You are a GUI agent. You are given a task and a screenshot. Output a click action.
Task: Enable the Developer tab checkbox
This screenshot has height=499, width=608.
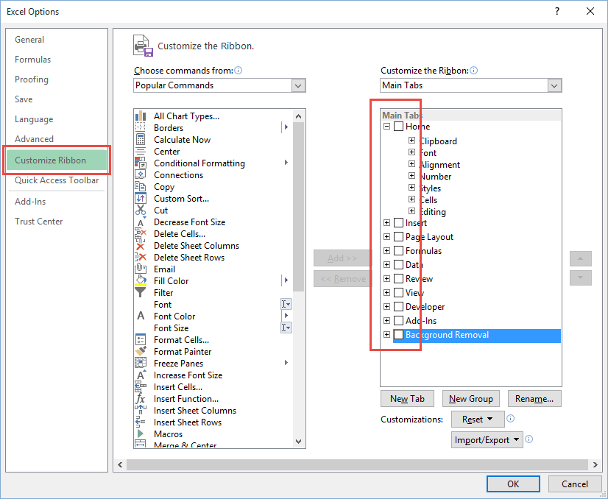[x=398, y=307]
